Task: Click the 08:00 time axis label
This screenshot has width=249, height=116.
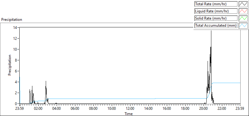Action: [93, 109]
